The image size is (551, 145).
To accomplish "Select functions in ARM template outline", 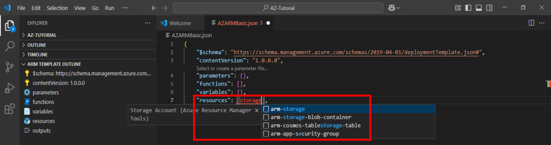I will (x=88, y=102).
